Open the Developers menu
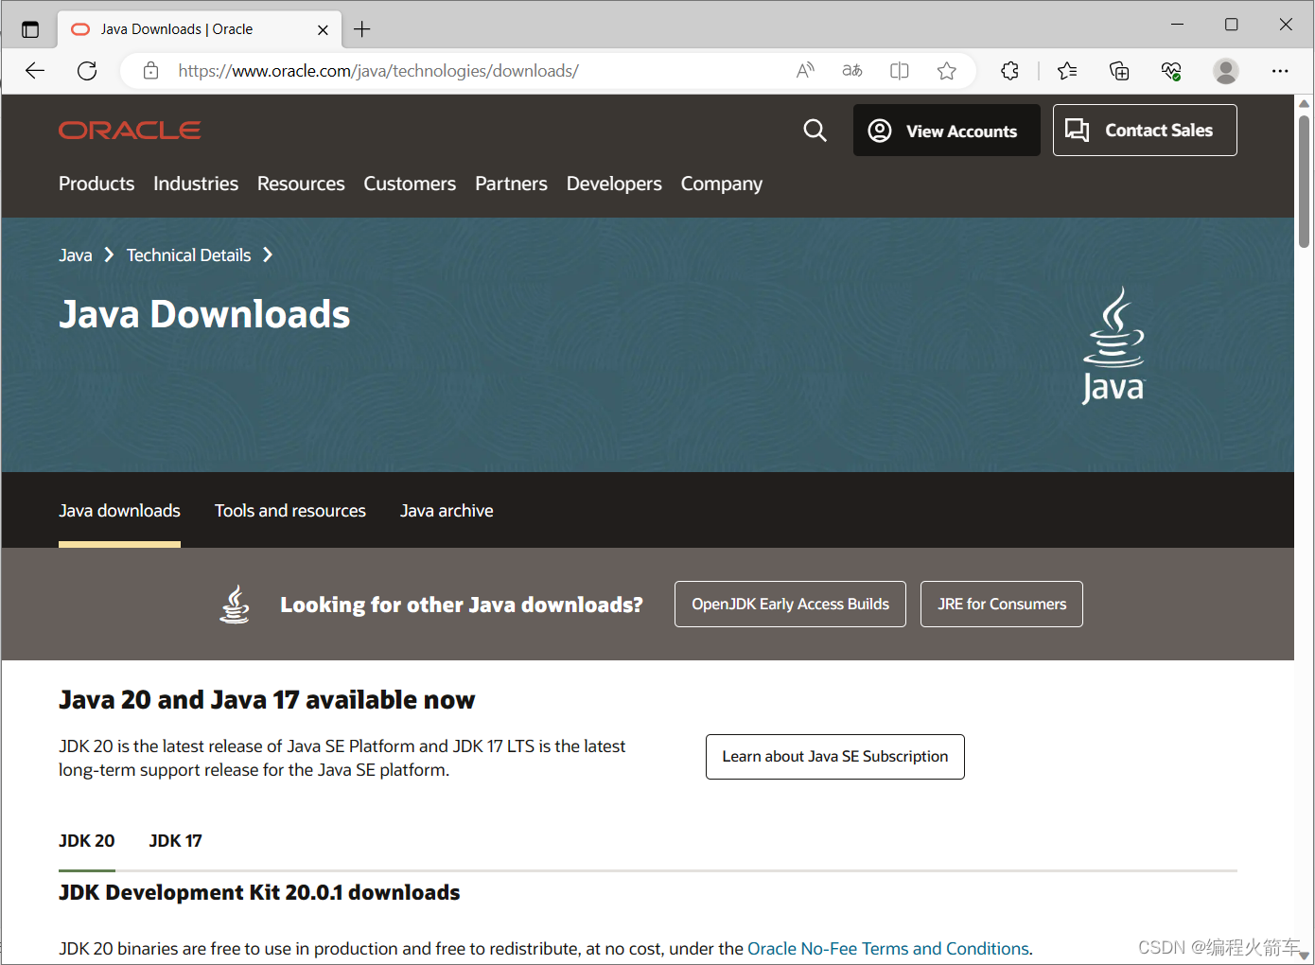Screen dimensions: 1315x965 tap(614, 184)
